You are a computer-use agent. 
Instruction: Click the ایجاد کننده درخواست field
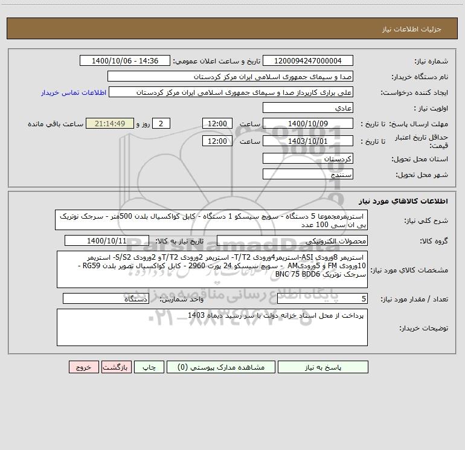[231, 92]
